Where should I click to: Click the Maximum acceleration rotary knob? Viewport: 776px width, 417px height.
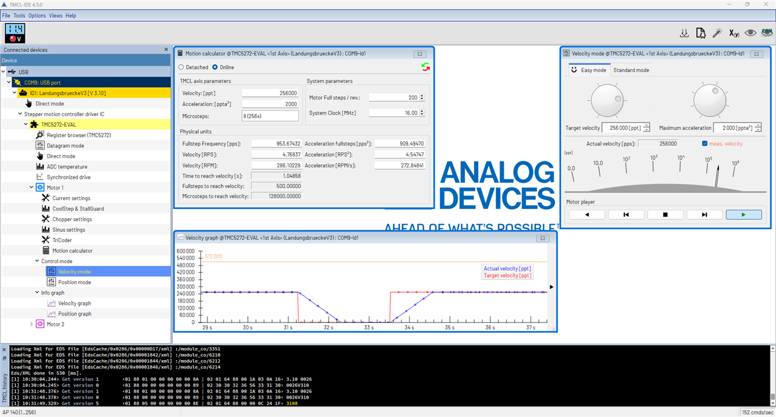(x=710, y=101)
